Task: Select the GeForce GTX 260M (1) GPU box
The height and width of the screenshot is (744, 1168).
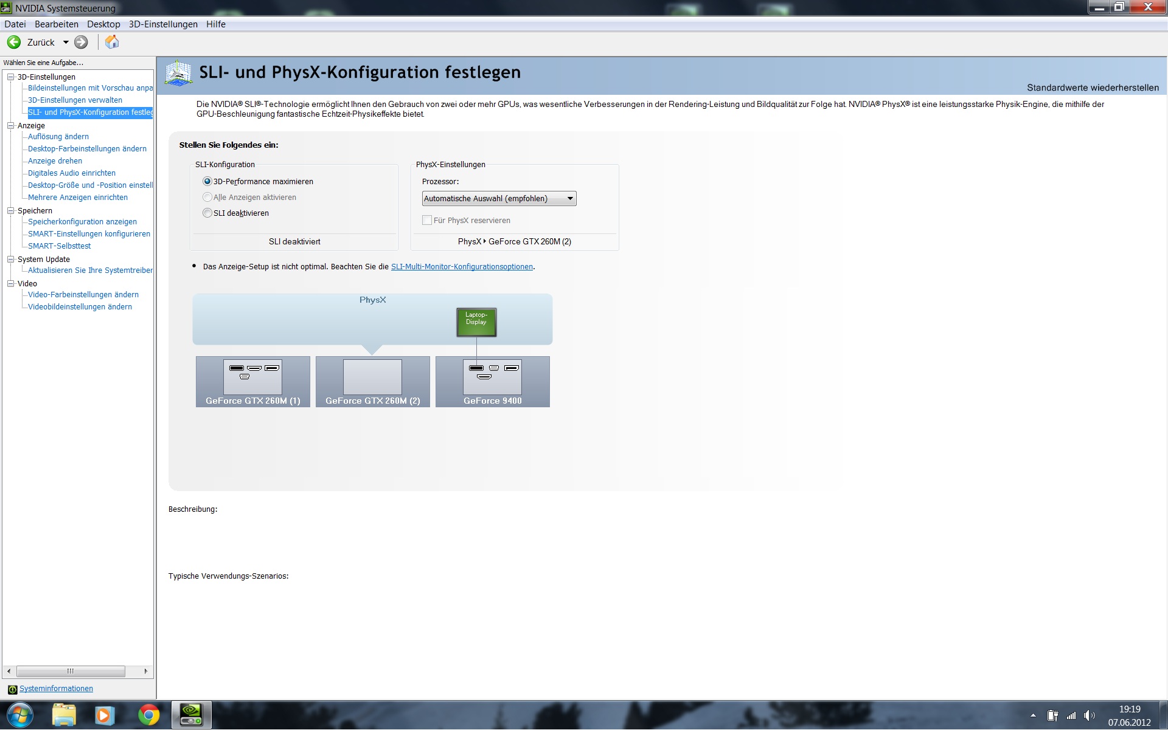Action: [253, 382]
